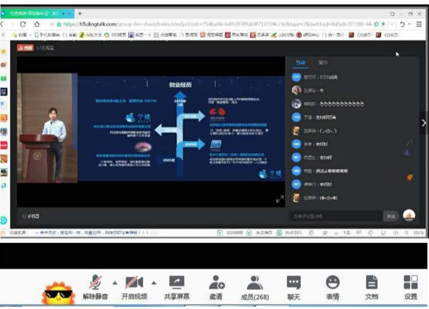This screenshot has height=309, width=429.
Task: Collapse the side panel with right chevron
Action: tap(424, 123)
